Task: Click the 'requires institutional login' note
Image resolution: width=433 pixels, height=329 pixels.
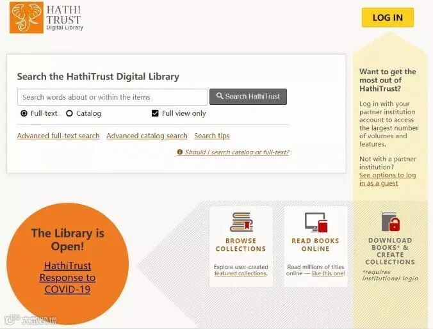Action: pos(390,275)
